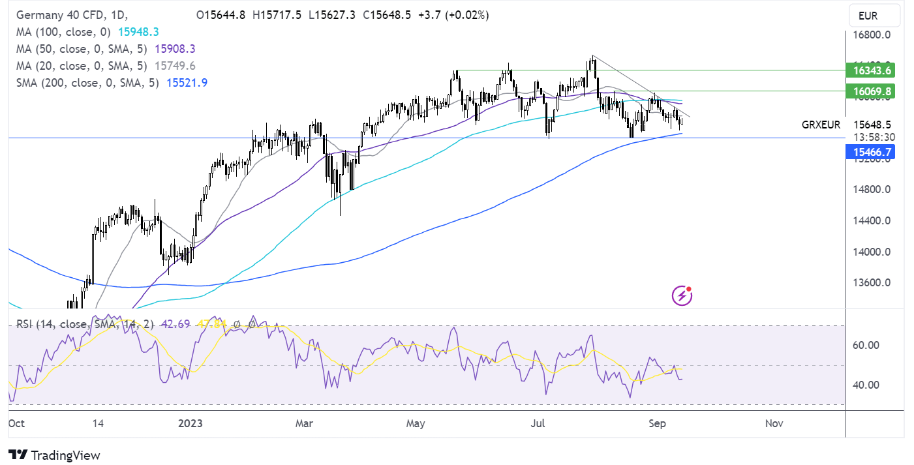This screenshot has height=465, width=914.
Task: Open the EUR currency selector
Action: (875, 16)
